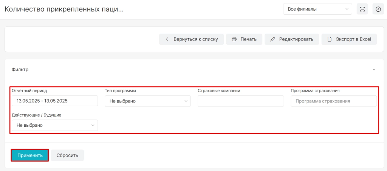Click the scan frame icon in header
The height and width of the screenshot is (171, 387).
point(362,9)
